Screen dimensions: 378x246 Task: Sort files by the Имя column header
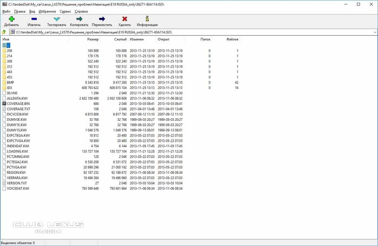pos(6,39)
